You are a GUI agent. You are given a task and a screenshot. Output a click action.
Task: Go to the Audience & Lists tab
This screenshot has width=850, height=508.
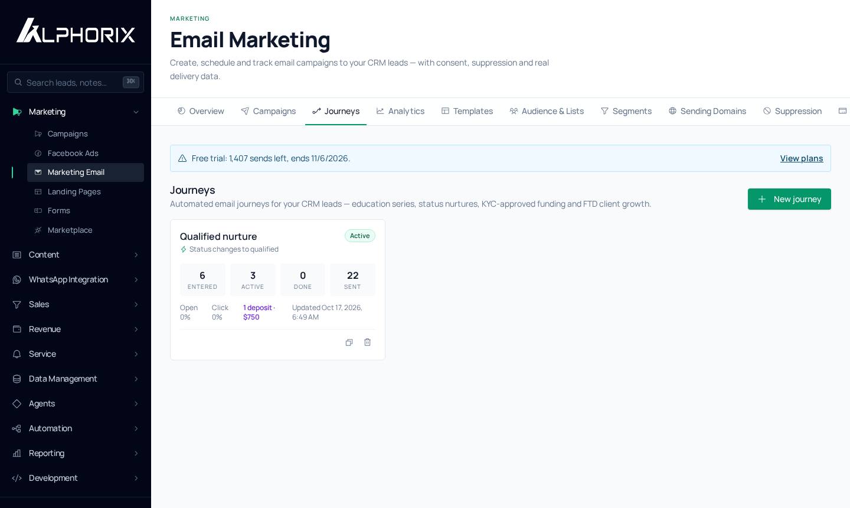547,111
